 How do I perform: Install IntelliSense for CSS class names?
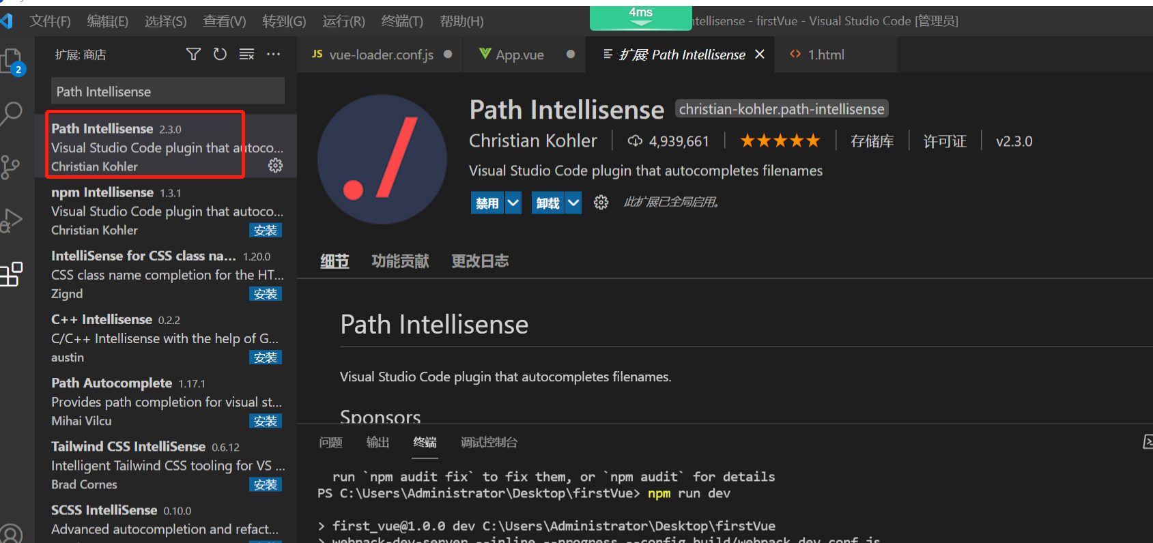point(266,294)
